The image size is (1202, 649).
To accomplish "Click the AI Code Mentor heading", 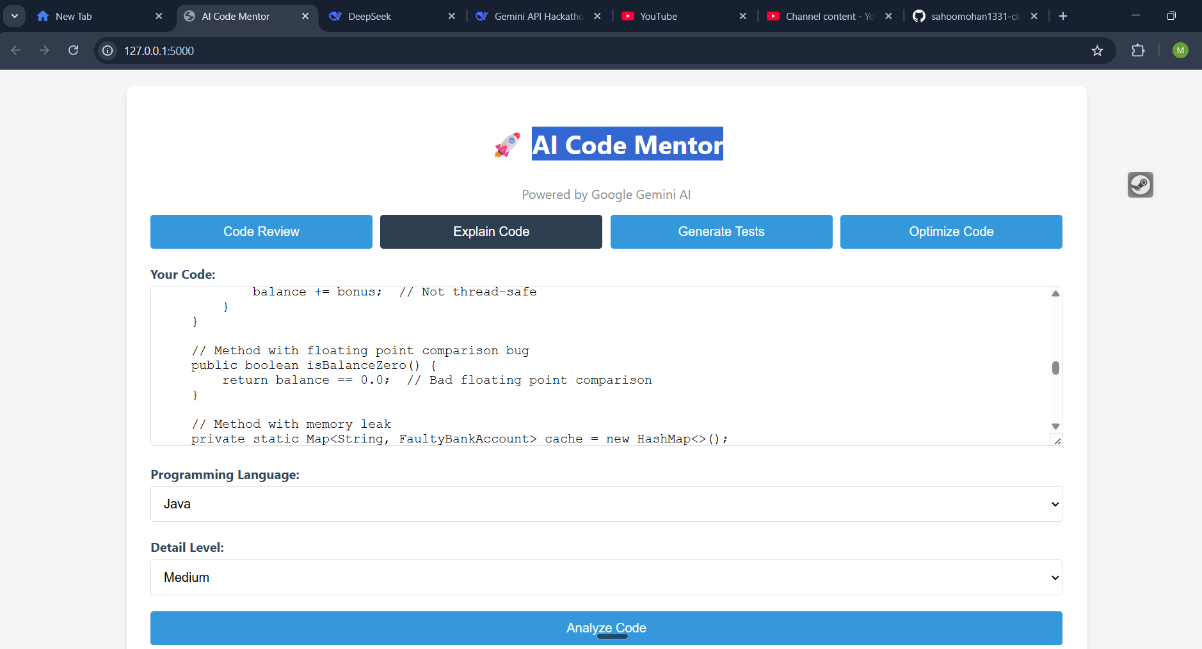I will tap(627, 145).
